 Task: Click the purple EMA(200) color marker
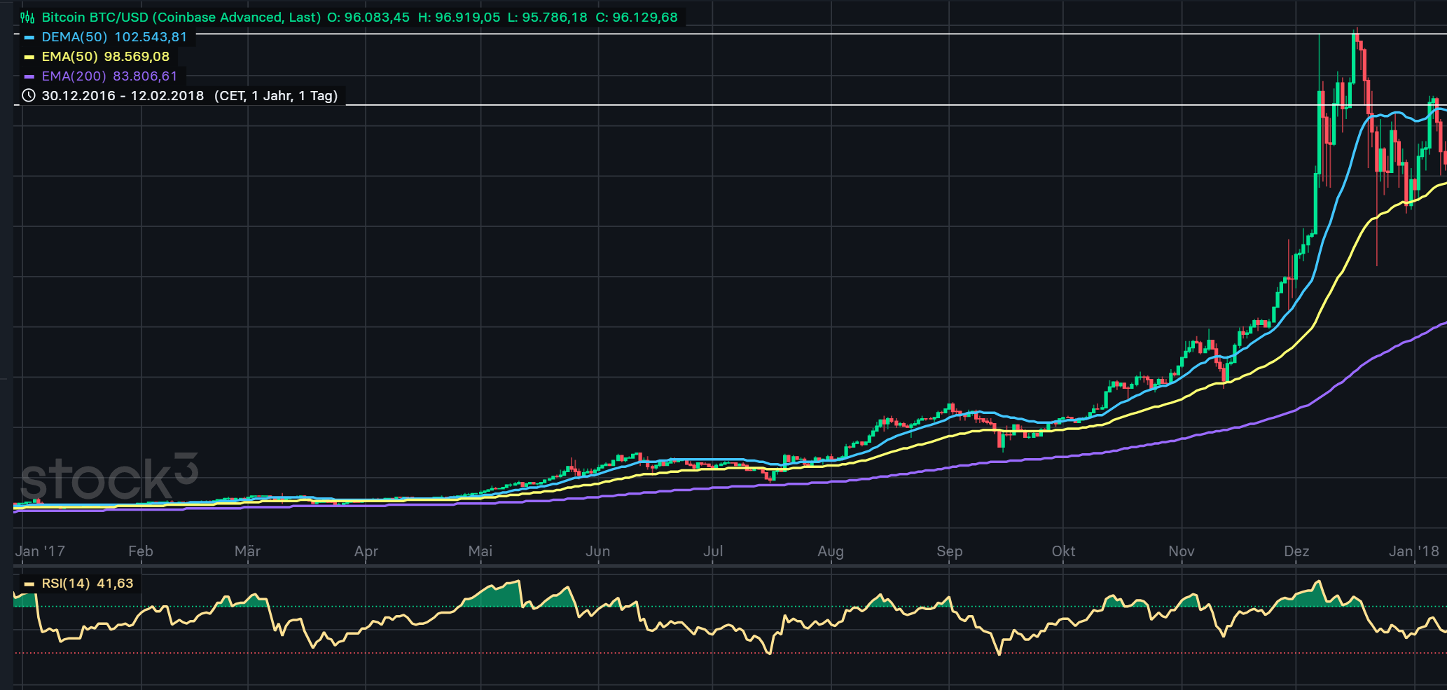pyautogui.click(x=29, y=77)
